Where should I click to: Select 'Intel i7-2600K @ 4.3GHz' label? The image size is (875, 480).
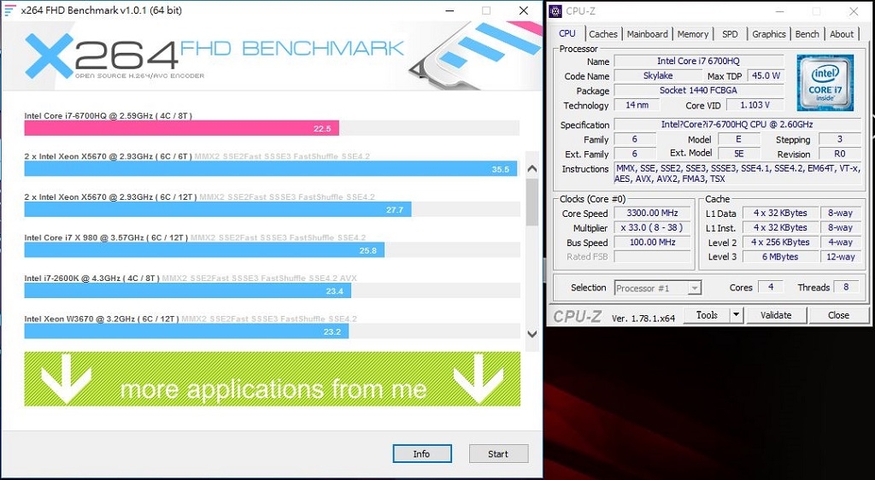click(x=92, y=278)
